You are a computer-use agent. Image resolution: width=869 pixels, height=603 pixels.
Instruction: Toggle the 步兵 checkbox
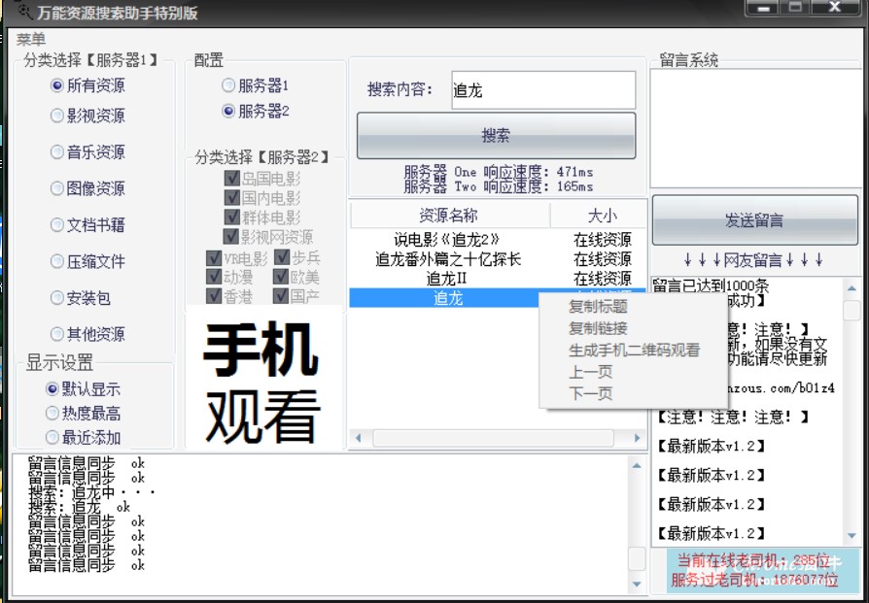point(282,257)
